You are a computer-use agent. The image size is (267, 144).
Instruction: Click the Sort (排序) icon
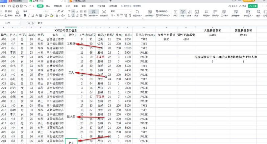click(190, 12)
